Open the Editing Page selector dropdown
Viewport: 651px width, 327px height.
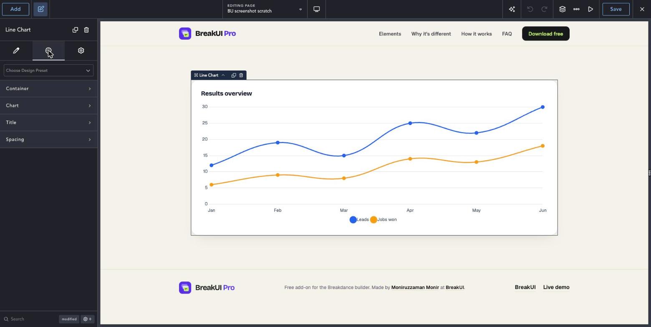click(265, 9)
